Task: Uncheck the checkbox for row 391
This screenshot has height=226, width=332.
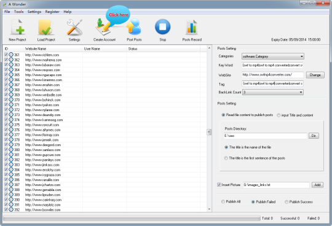Action: [6, 205]
